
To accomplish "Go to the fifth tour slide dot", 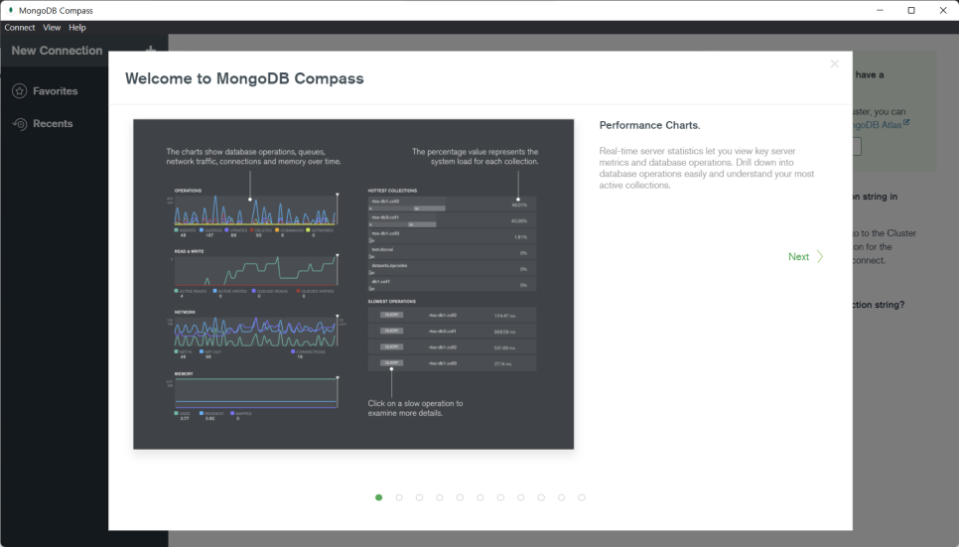I will 460,497.
